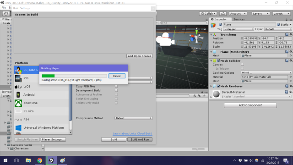Open the Compression Method dropdown

click(x=133, y=118)
